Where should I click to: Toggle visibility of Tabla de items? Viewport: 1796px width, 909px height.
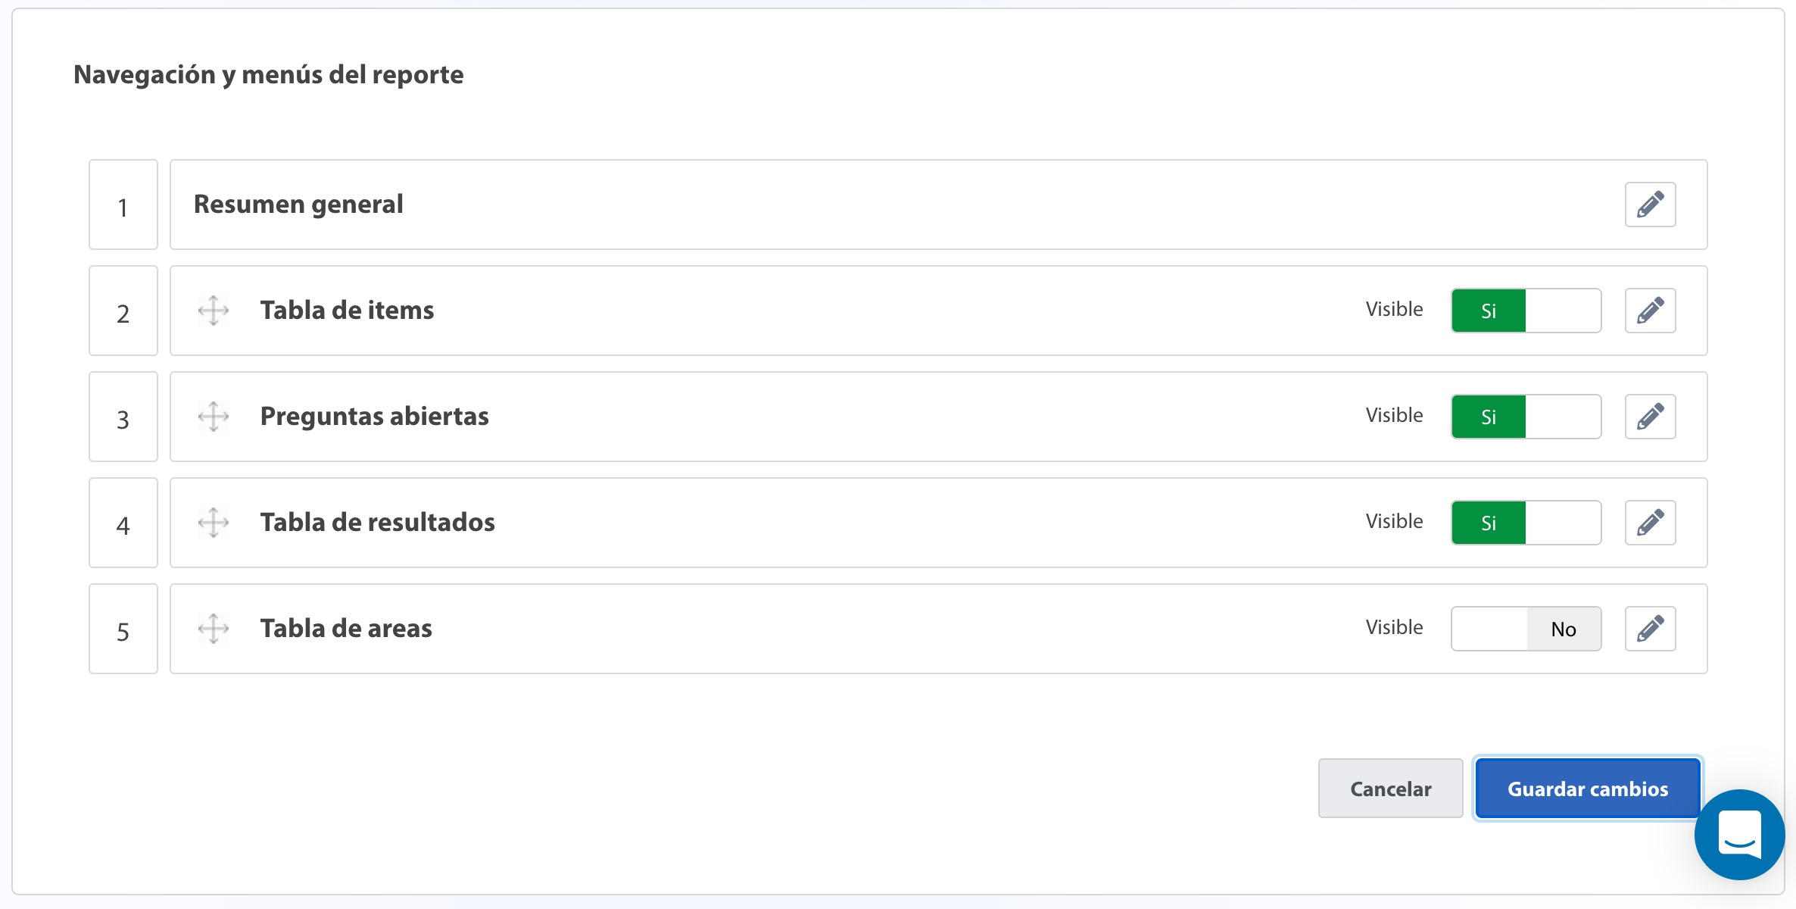(x=1526, y=311)
